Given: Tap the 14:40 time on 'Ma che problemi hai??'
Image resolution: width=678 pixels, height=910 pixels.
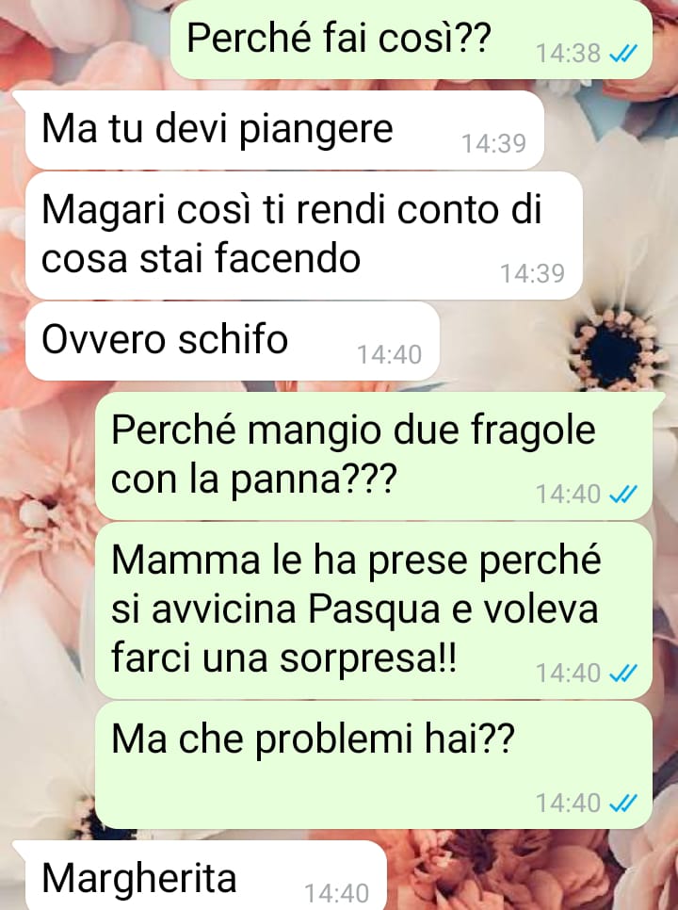Looking at the screenshot, I should click(x=569, y=804).
